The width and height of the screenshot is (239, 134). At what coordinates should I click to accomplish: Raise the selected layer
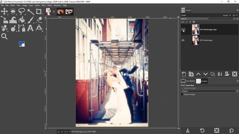pyautogui.click(x=198, y=74)
